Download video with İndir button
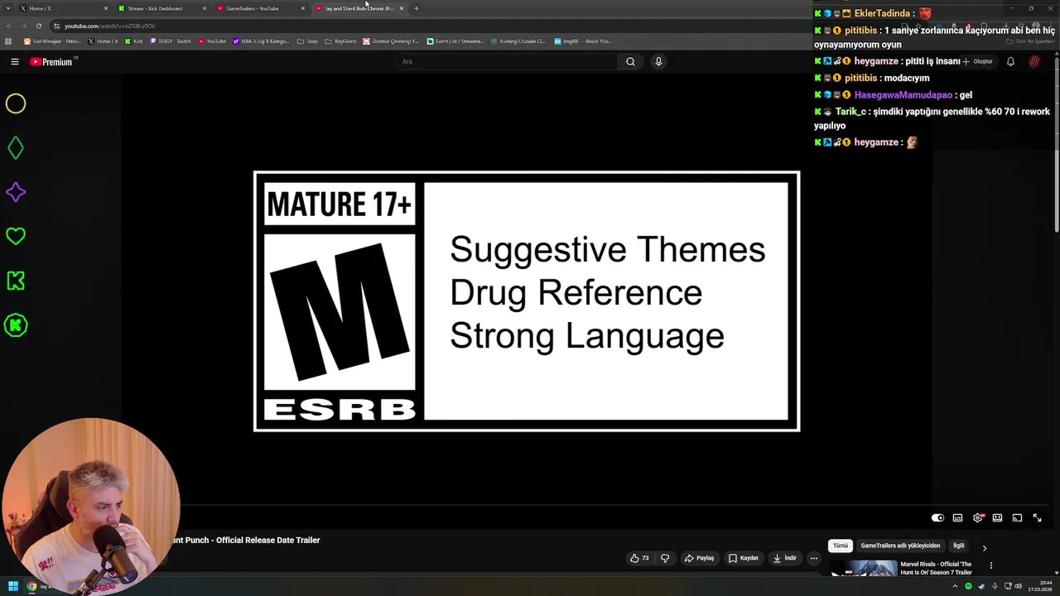Viewport: 1060px width, 596px height. 785,558
